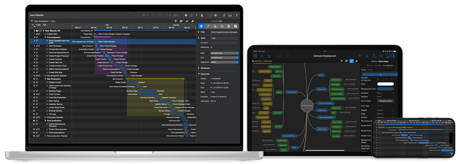Click the outline layout icon above the Gantt chart

point(181,21)
